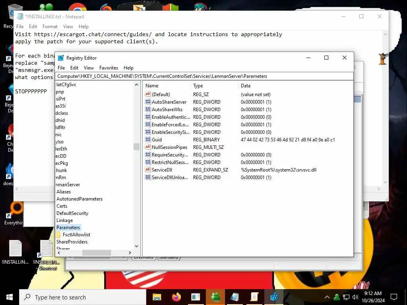Click the AutoShareServer DWORD icon
Screen dimensions: 407x305
click(x=148, y=102)
